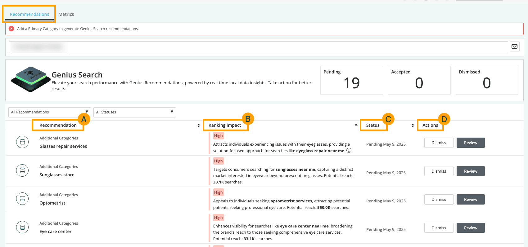
Task: Click the Genius Search logo
Action: point(31,79)
